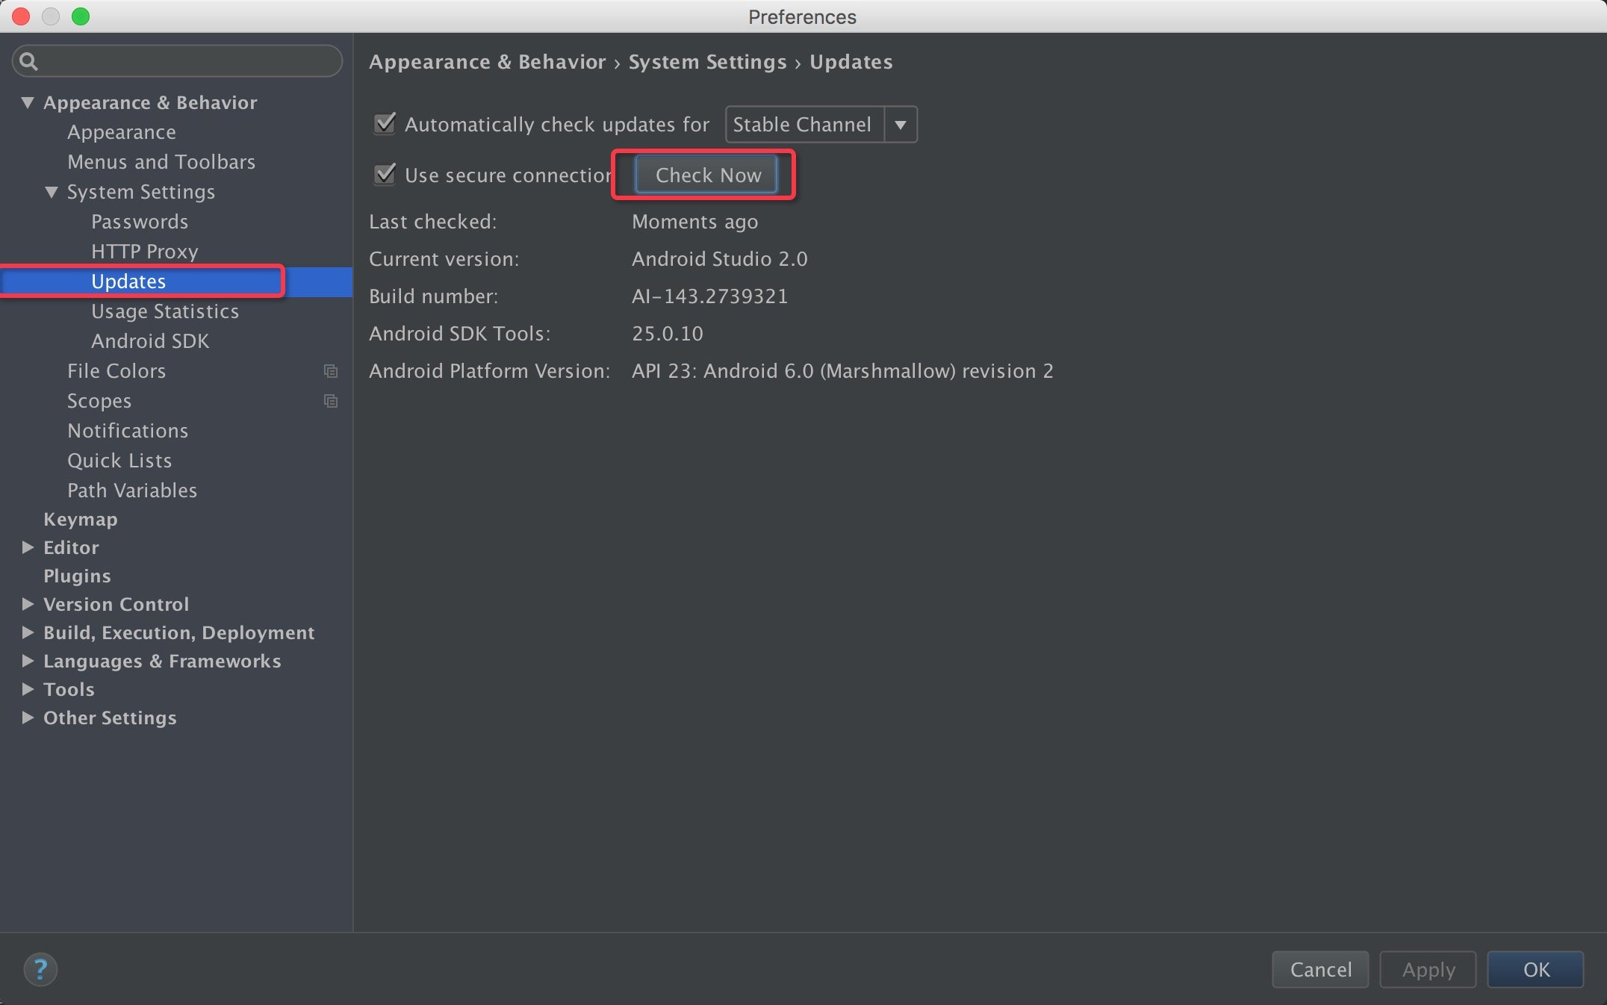Toggle Use secure connection checkbox

[x=385, y=175]
